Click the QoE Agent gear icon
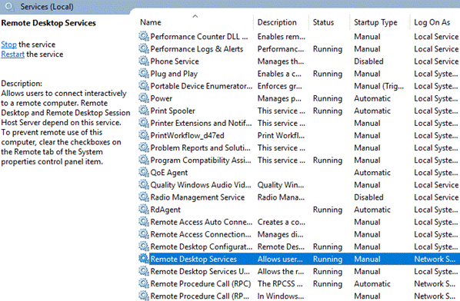The width and height of the screenshot is (460, 301). click(144, 172)
